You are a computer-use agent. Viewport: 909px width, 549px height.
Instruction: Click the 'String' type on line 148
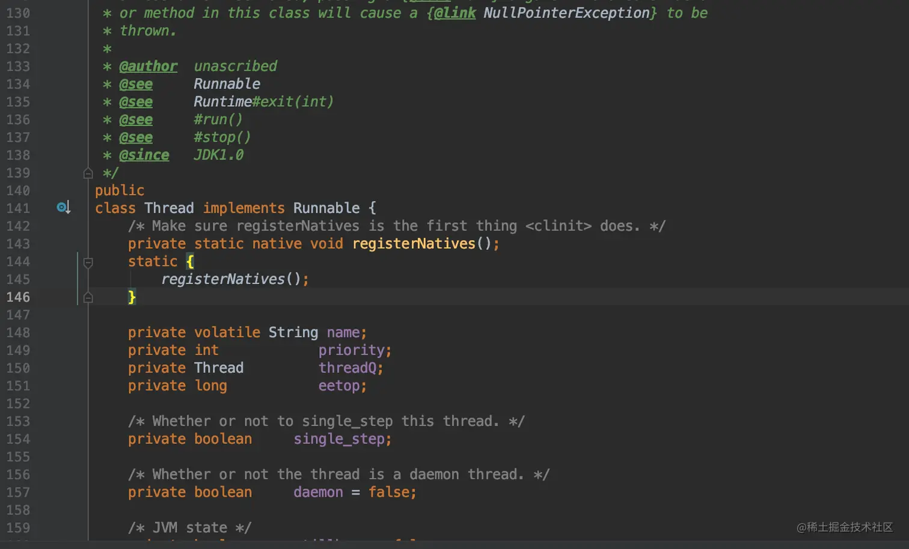tap(293, 332)
